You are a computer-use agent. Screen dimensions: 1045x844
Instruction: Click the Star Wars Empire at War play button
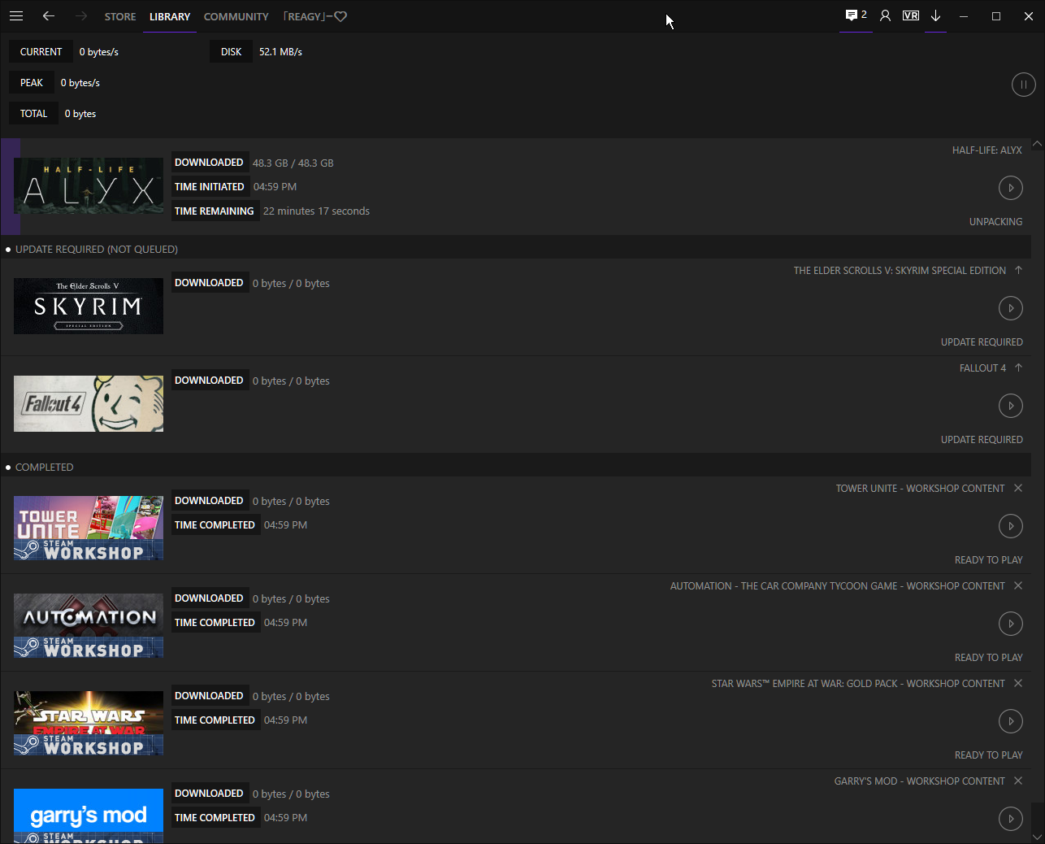[1011, 721]
